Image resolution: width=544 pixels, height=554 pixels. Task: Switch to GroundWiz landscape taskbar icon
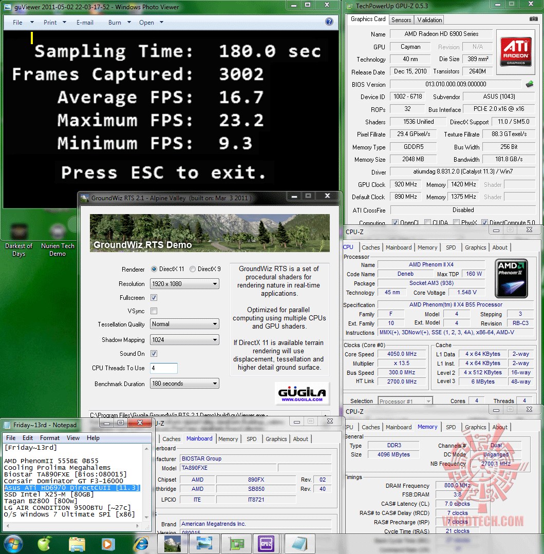[173, 544]
